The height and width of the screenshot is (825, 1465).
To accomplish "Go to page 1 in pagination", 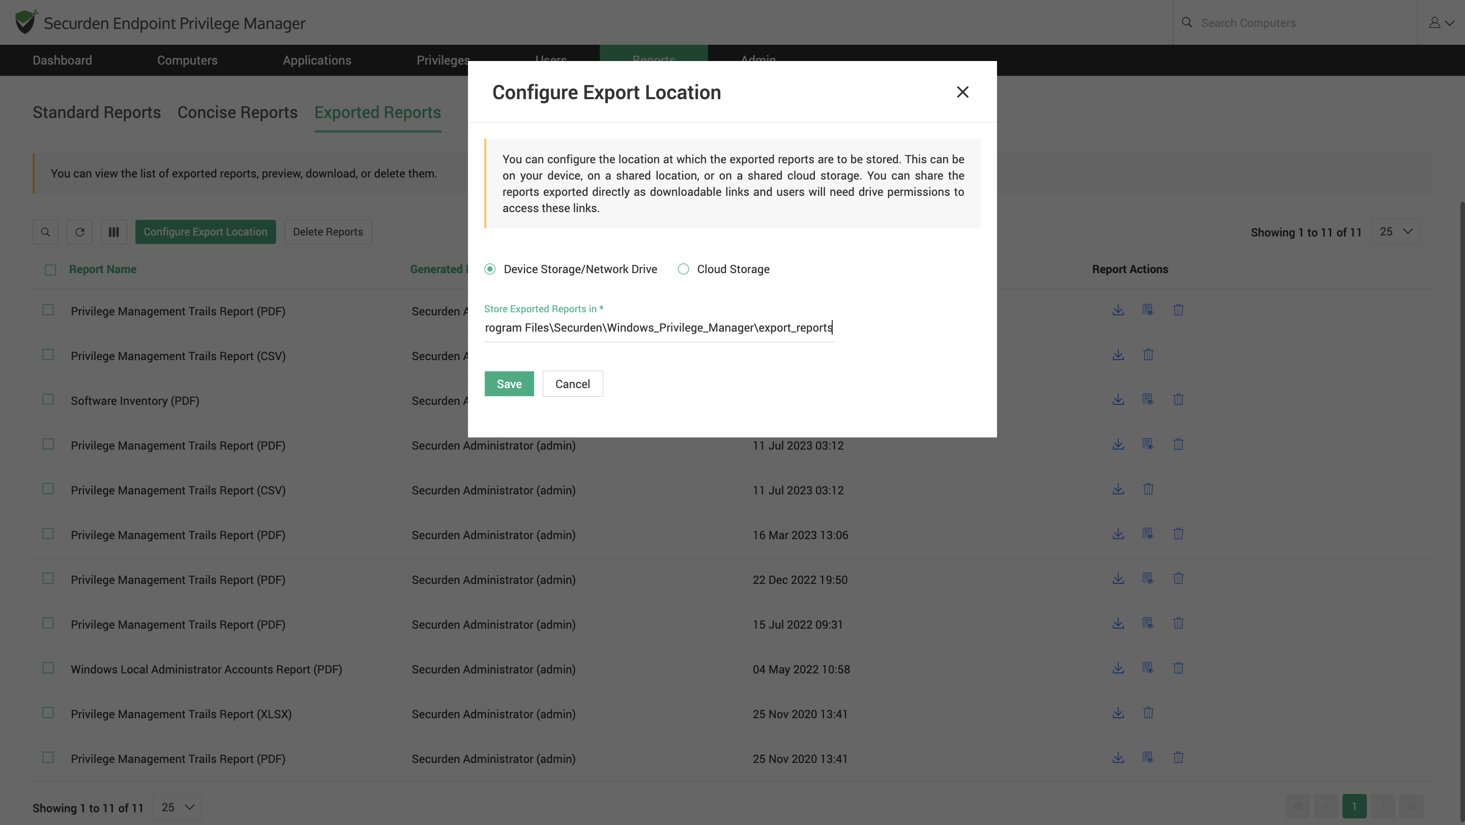I will 1354,806.
